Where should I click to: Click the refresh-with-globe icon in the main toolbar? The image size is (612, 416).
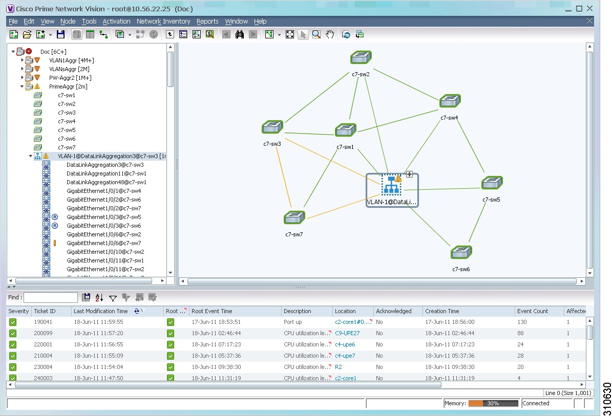click(x=346, y=35)
